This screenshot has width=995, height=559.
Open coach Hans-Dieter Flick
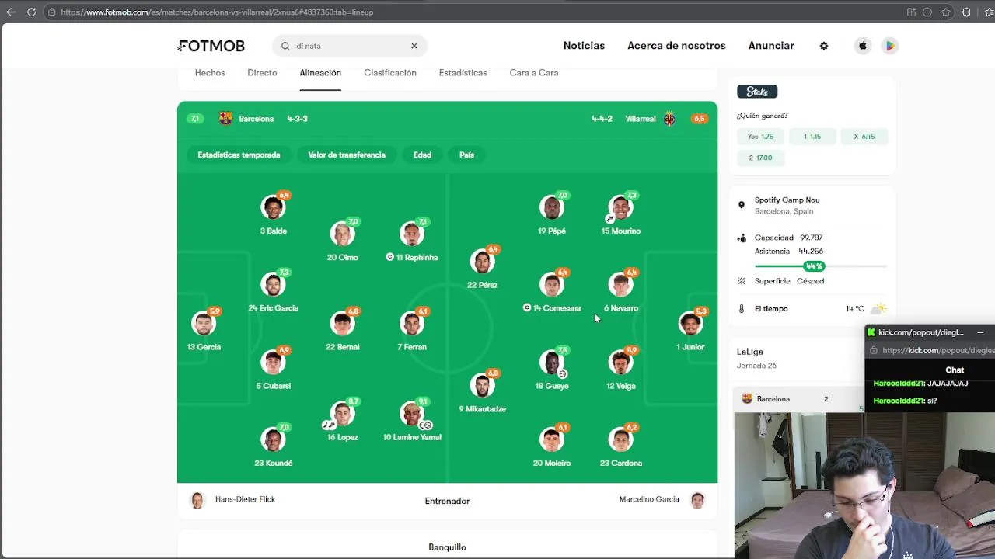click(233, 500)
